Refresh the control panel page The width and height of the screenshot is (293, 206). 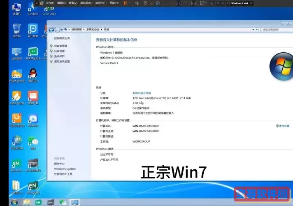[x=258, y=30]
